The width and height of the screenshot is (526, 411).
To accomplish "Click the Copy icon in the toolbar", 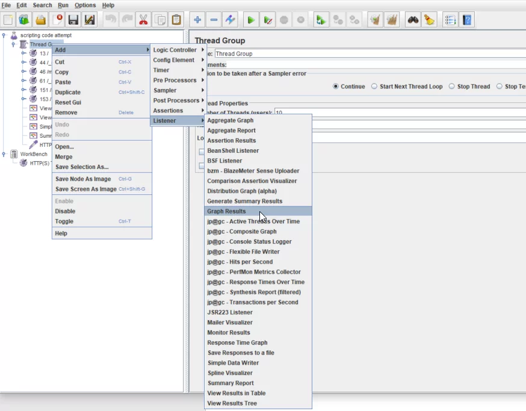I will coord(160,20).
